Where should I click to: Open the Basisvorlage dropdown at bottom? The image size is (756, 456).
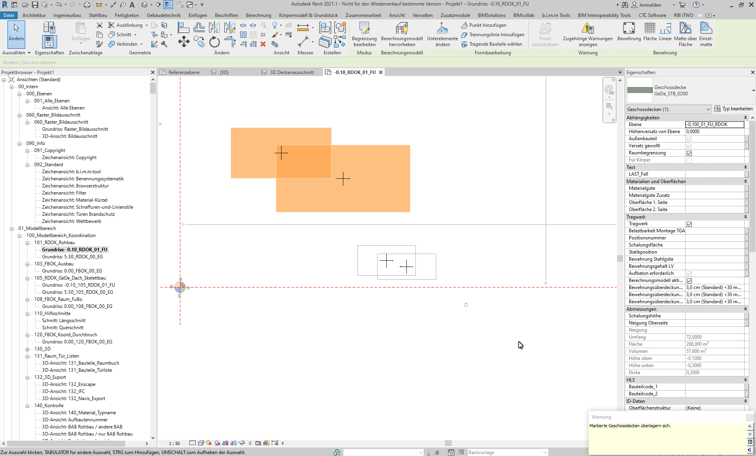[x=545, y=452]
